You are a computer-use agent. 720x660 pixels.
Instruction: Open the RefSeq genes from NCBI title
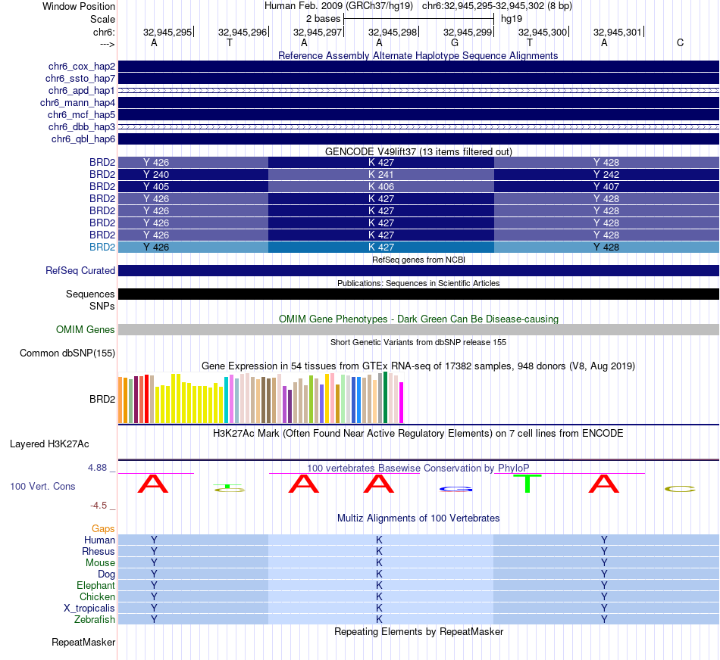tap(418, 260)
